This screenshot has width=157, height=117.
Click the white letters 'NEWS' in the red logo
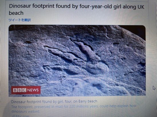(x=33, y=90)
